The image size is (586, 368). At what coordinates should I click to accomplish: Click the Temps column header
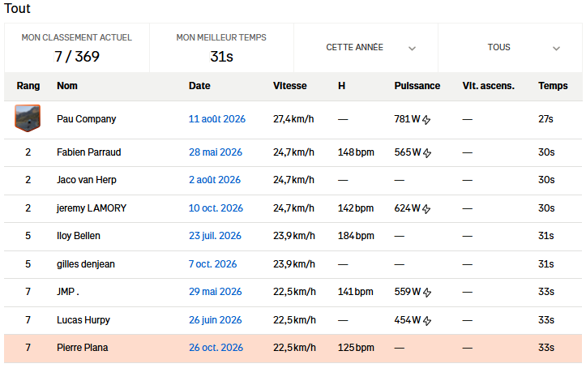(553, 86)
